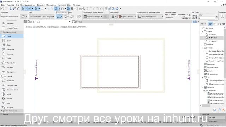226x127 pixels.
Task: Toggle the rectangular wall geometry method
Action: point(72,17)
